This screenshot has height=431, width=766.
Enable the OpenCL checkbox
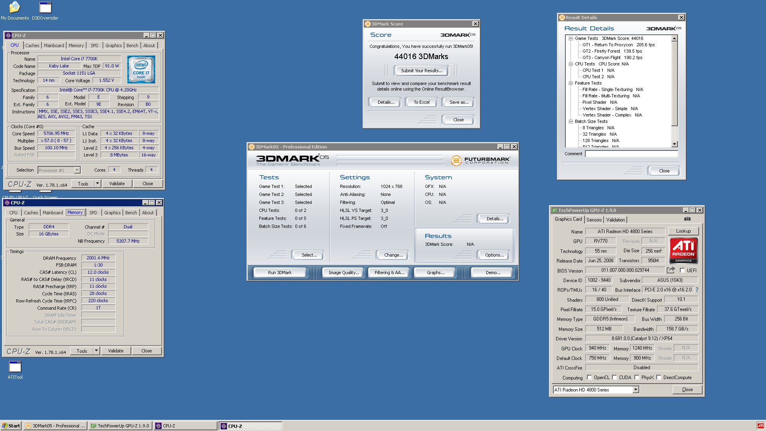[x=589, y=378]
